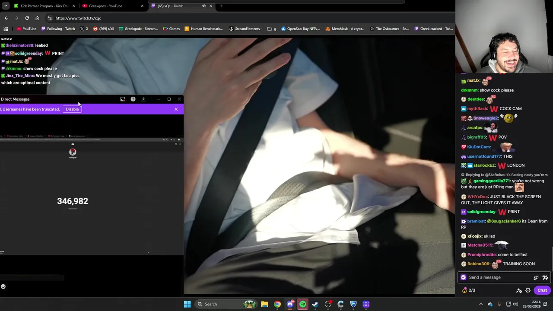
Task: Open the Greek cracked - Twitch bookmark
Action: pos(434,29)
